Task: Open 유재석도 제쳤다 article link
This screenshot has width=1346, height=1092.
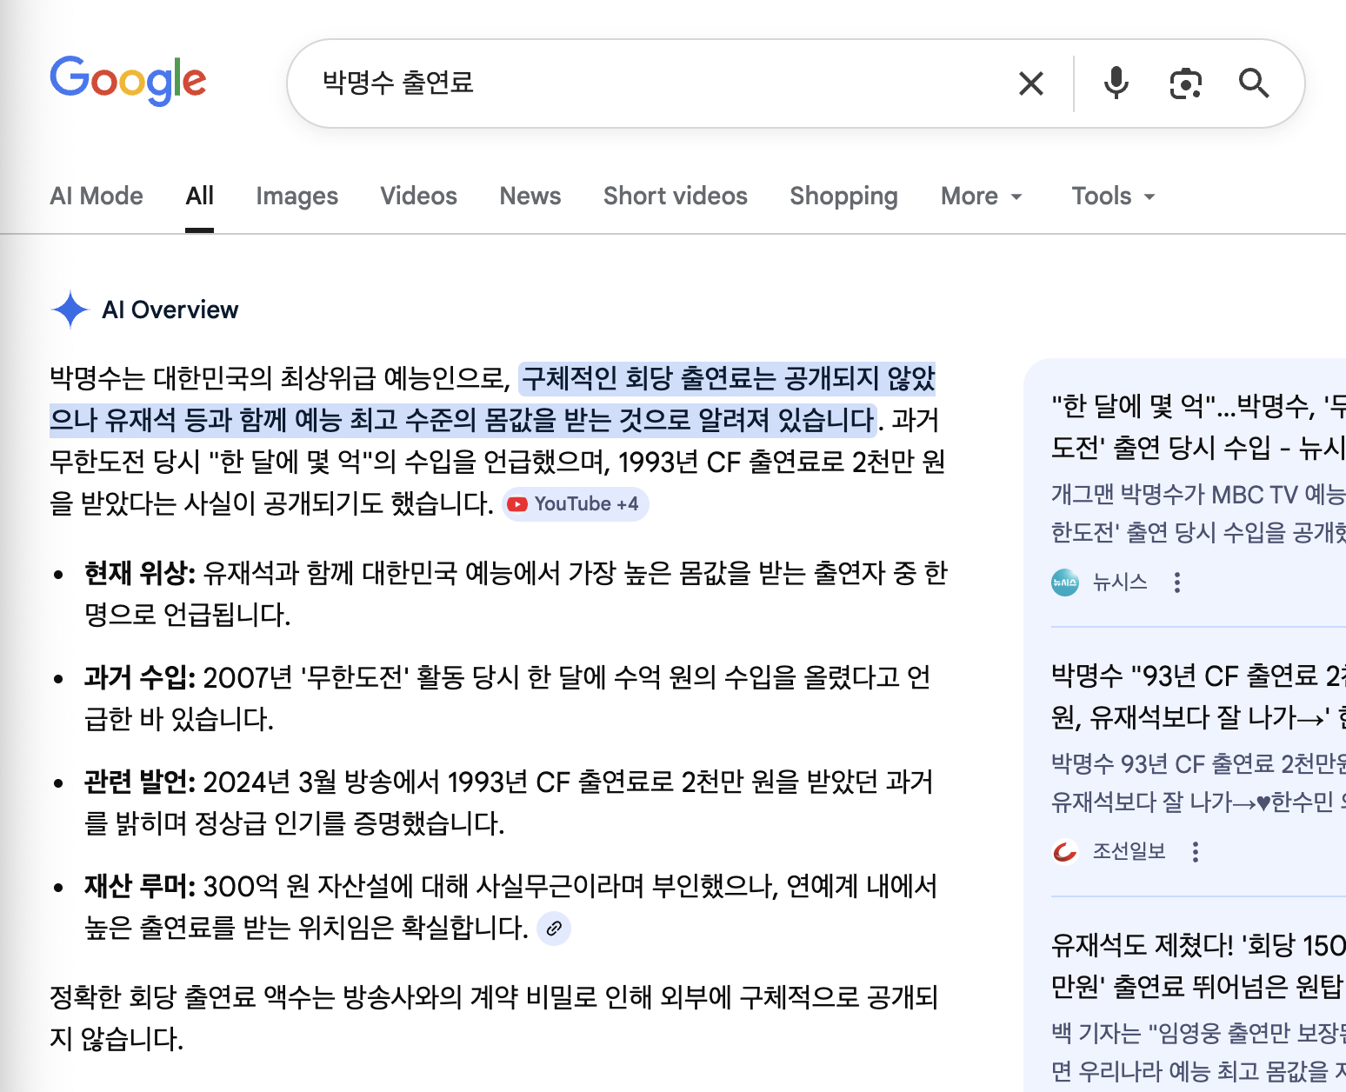Action: (x=1198, y=965)
